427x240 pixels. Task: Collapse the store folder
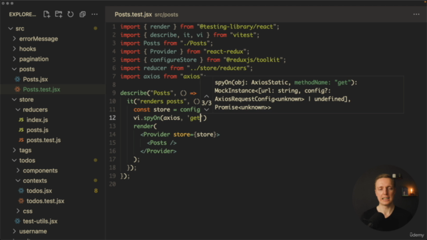14,99
